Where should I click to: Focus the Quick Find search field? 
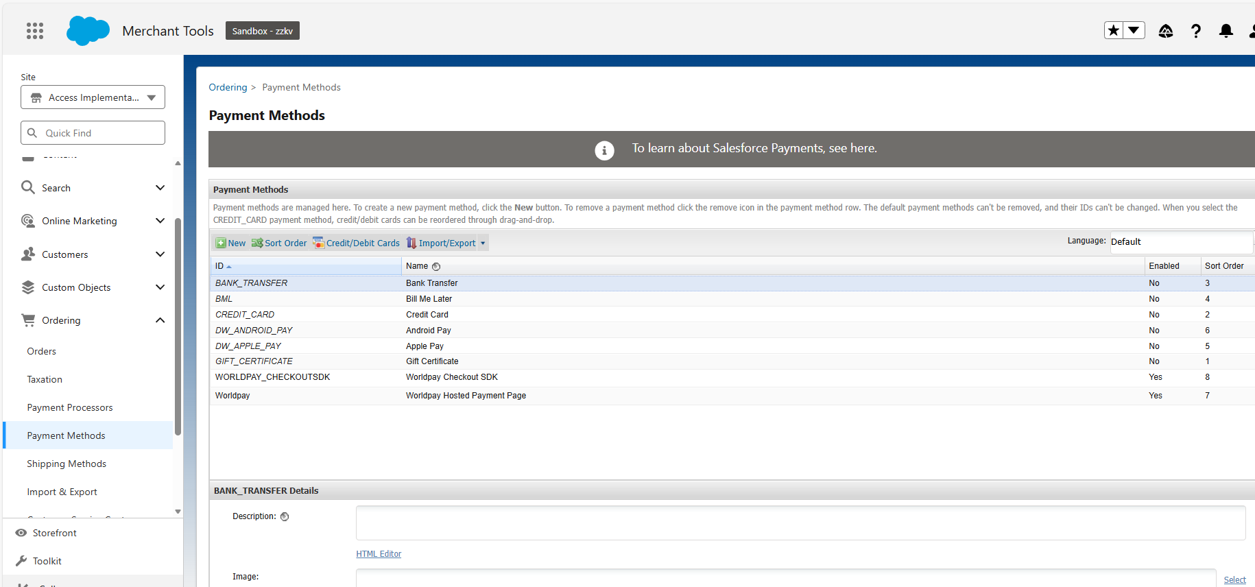click(x=93, y=133)
